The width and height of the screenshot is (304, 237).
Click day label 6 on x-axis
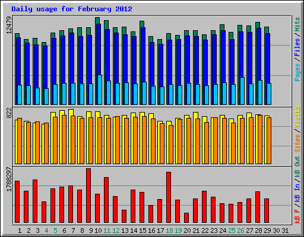[64, 230]
